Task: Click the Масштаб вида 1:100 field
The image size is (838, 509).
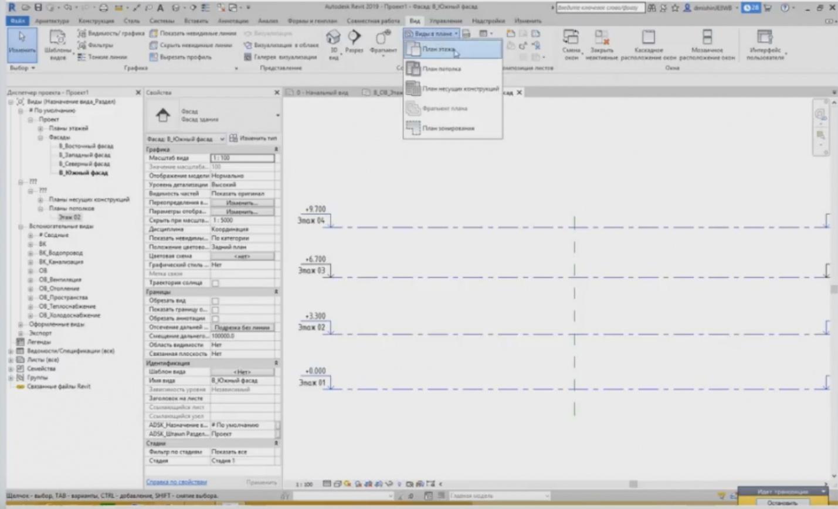Action: (242, 158)
